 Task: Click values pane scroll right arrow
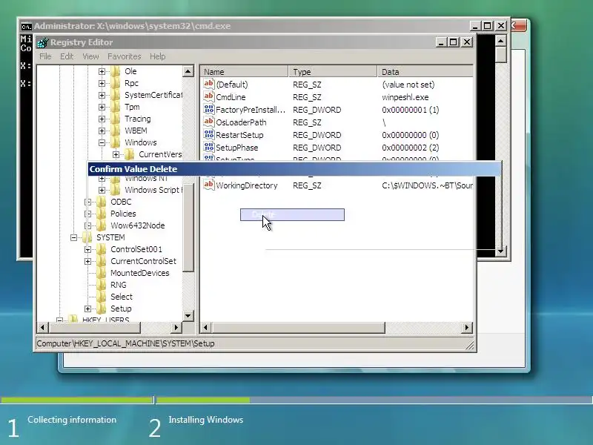click(x=467, y=328)
